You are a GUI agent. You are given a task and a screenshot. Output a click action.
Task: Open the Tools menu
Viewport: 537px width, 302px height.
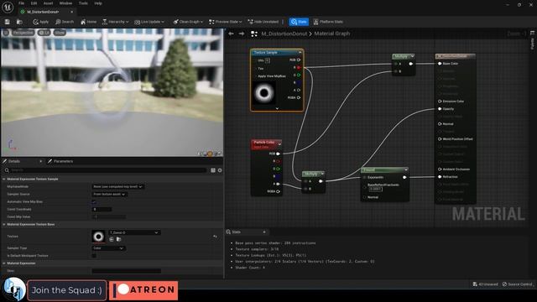tap(83, 3)
